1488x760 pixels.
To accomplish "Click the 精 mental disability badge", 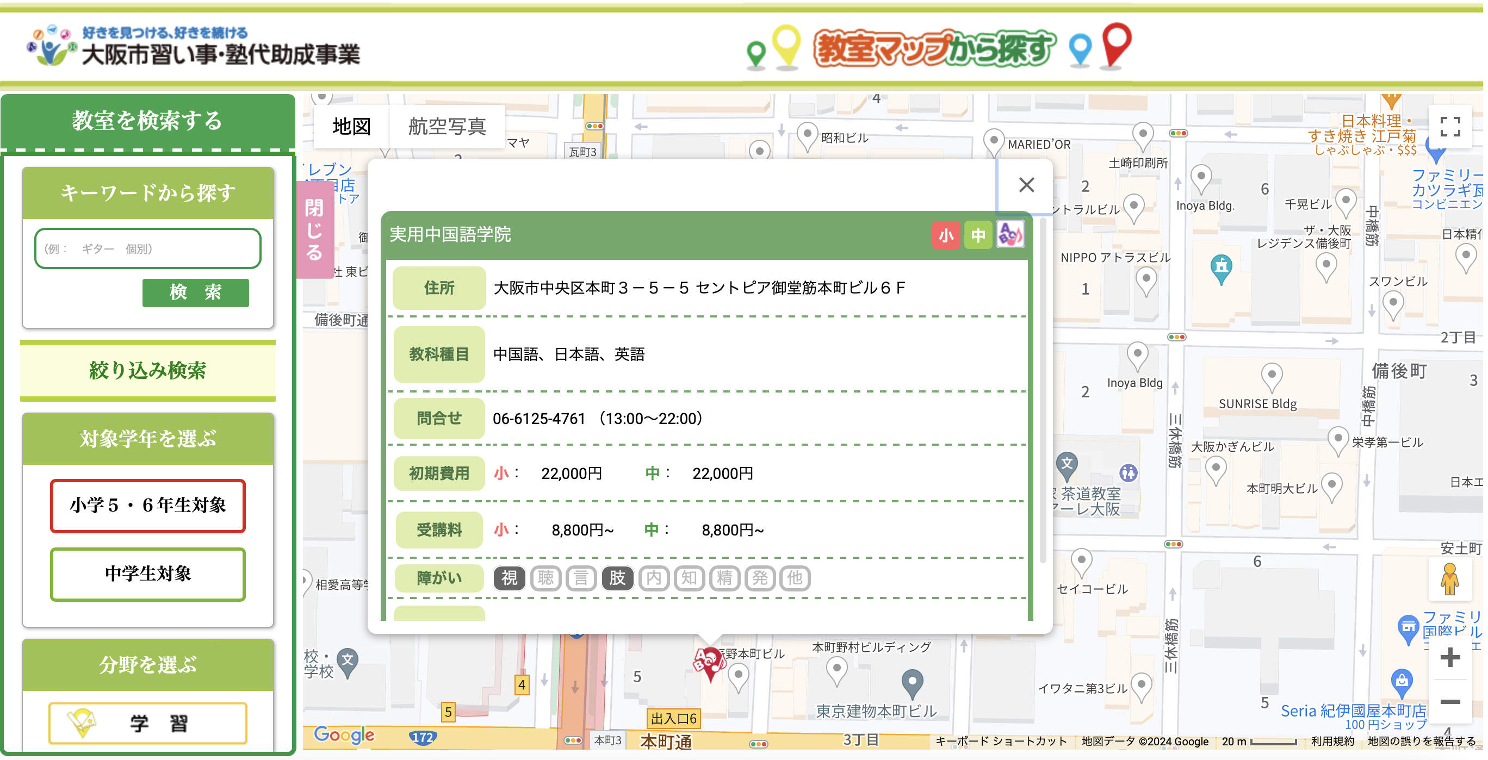I will (x=724, y=578).
